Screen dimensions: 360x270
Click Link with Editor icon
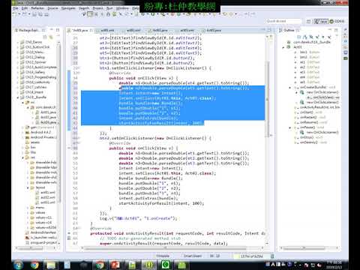pos(51,37)
